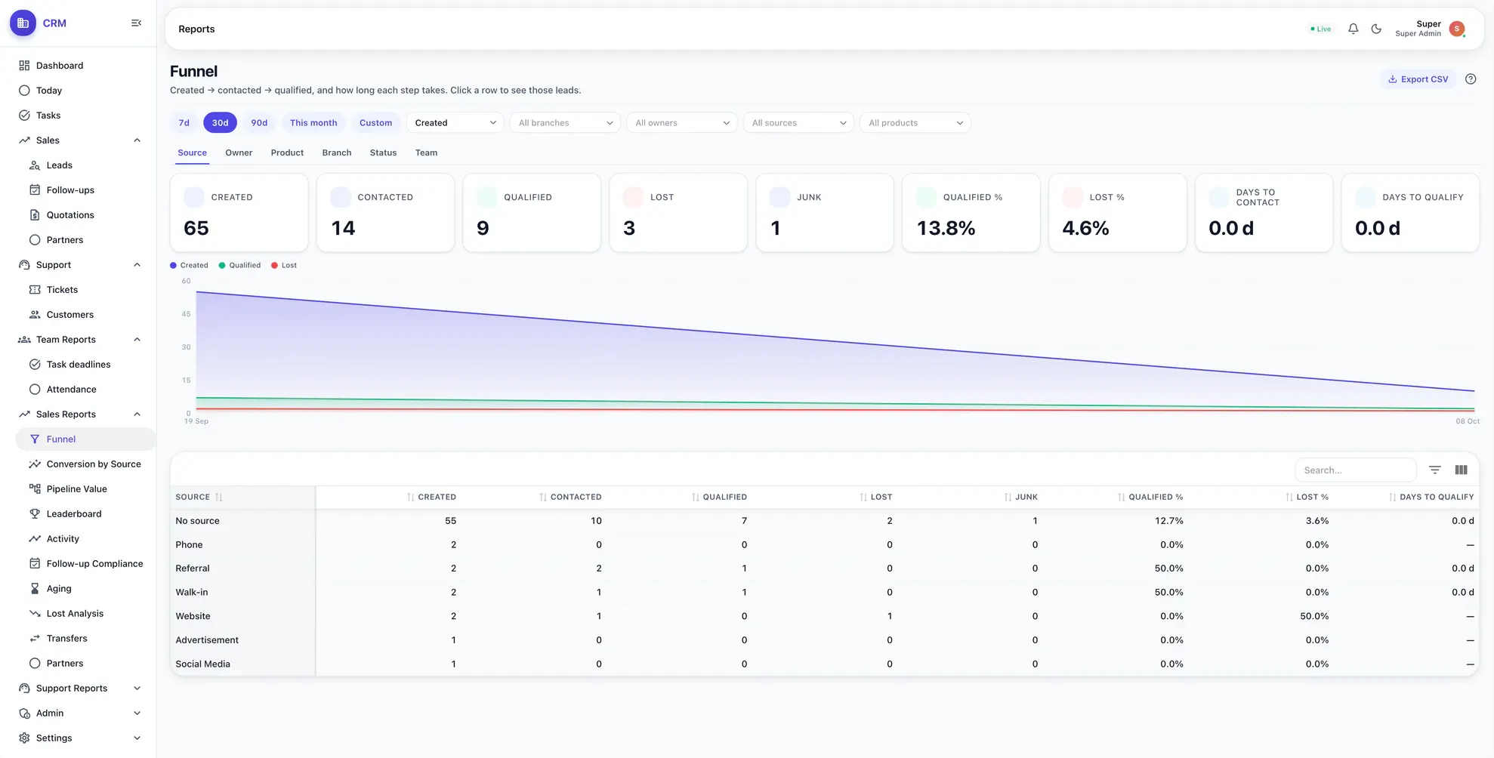Switch to the Owner tab
Screen dimensions: 1494x758
point(239,153)
